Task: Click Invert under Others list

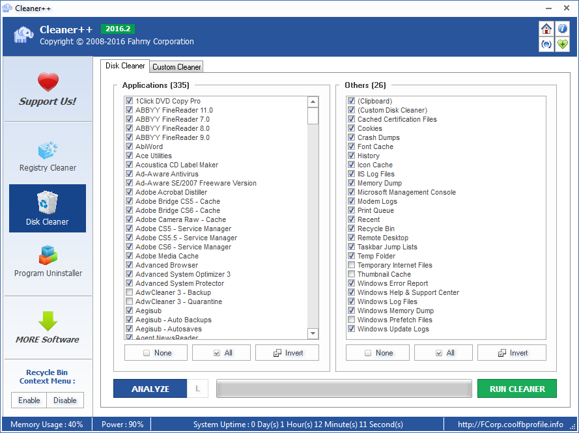Action: (x=512, y=352)
